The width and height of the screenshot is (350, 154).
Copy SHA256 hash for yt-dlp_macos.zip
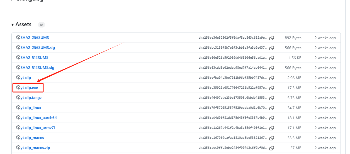click(x=272, y=148)
